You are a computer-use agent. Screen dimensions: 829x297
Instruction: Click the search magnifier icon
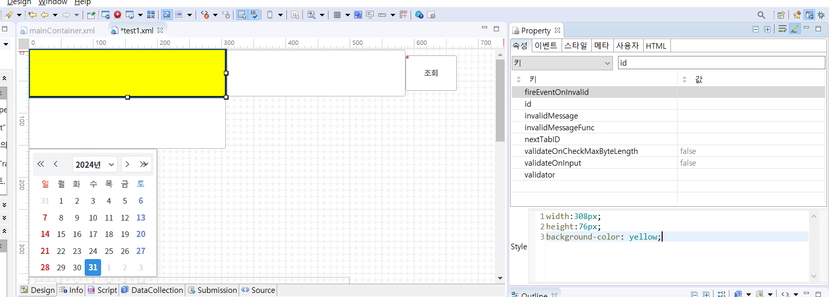(761, 15)
